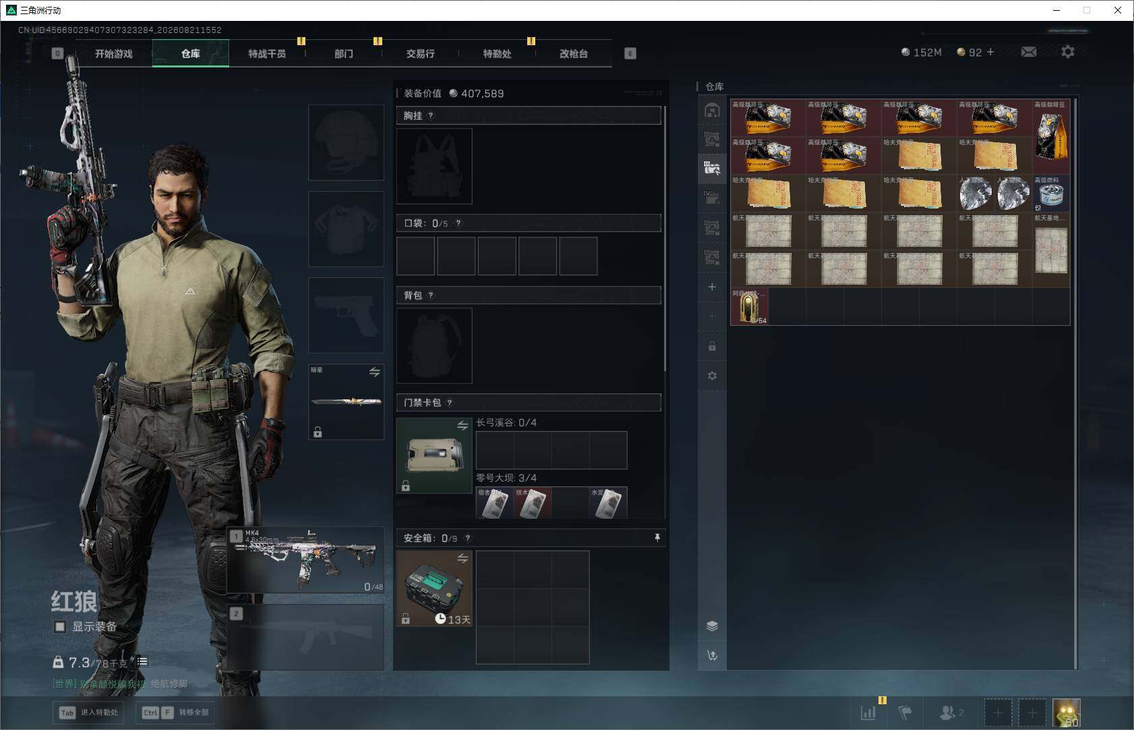Viewport: 1134px width, 730px height.
Task: Show help for the backpack section
Action: [x=431, y=295]
